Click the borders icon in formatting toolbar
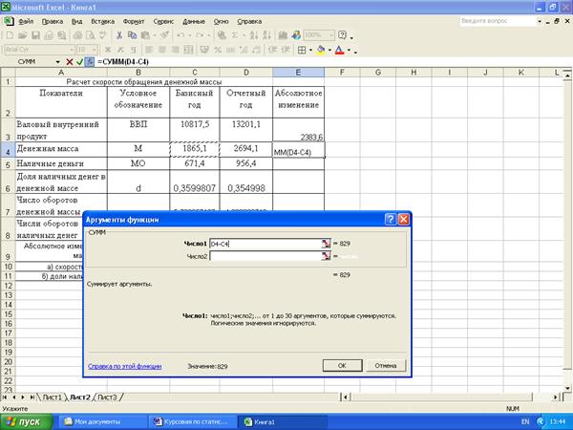The height and width of the screenshot is (430, 573). pyautogui.click(x=301, y=49)
